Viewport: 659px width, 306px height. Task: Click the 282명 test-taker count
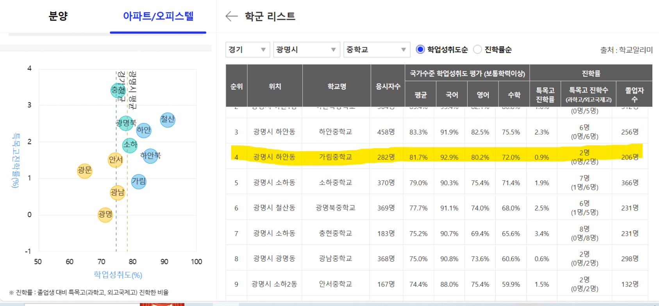(x=386, y=157)
